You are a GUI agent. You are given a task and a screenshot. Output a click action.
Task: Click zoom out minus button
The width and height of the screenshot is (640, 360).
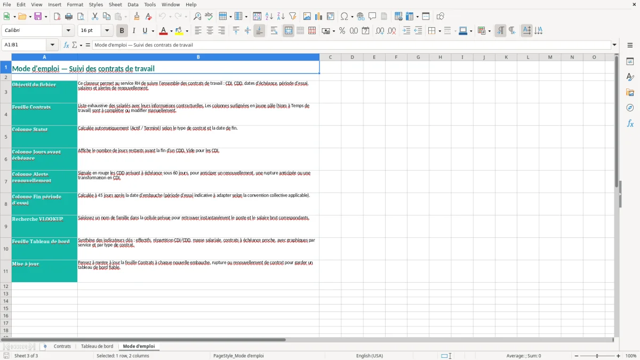click(x=577, y=356)
